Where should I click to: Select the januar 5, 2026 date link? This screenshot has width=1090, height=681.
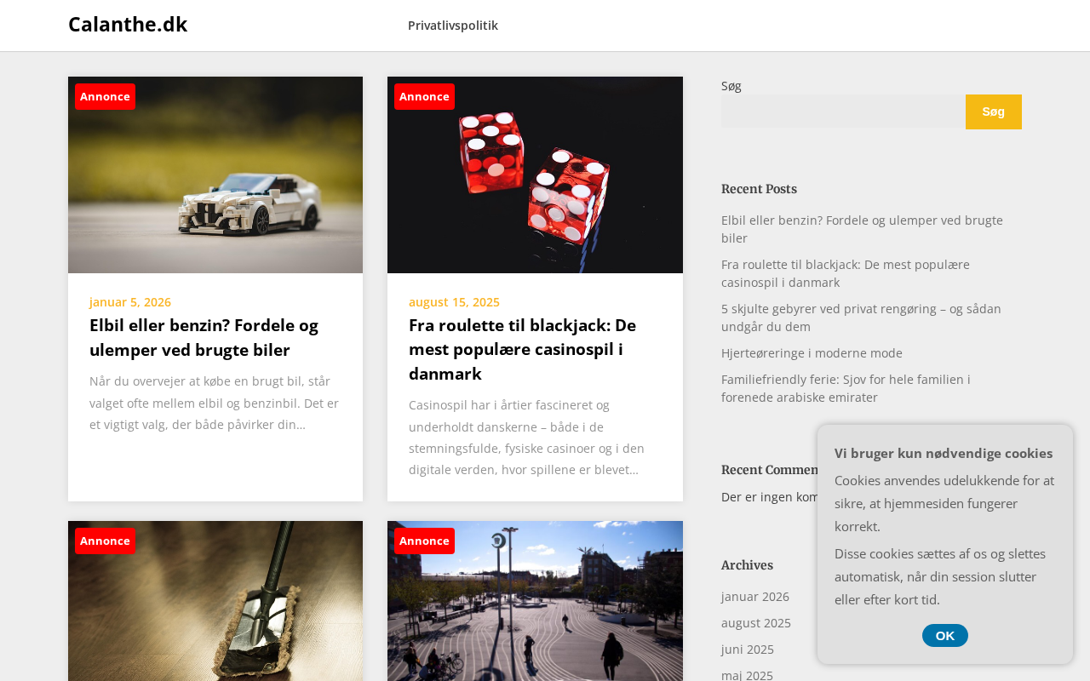click(x=130, y=302)
